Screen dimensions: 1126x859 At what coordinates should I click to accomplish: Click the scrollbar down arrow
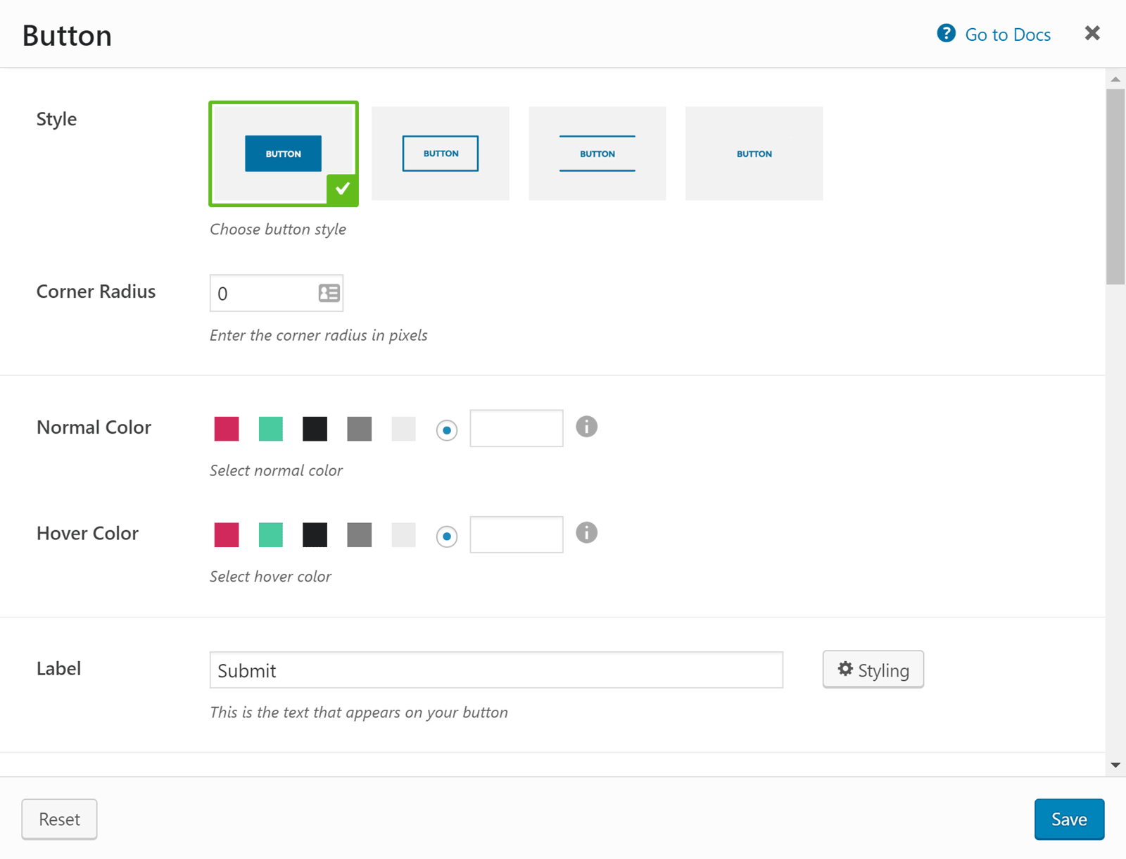[x=1115, y=765]
